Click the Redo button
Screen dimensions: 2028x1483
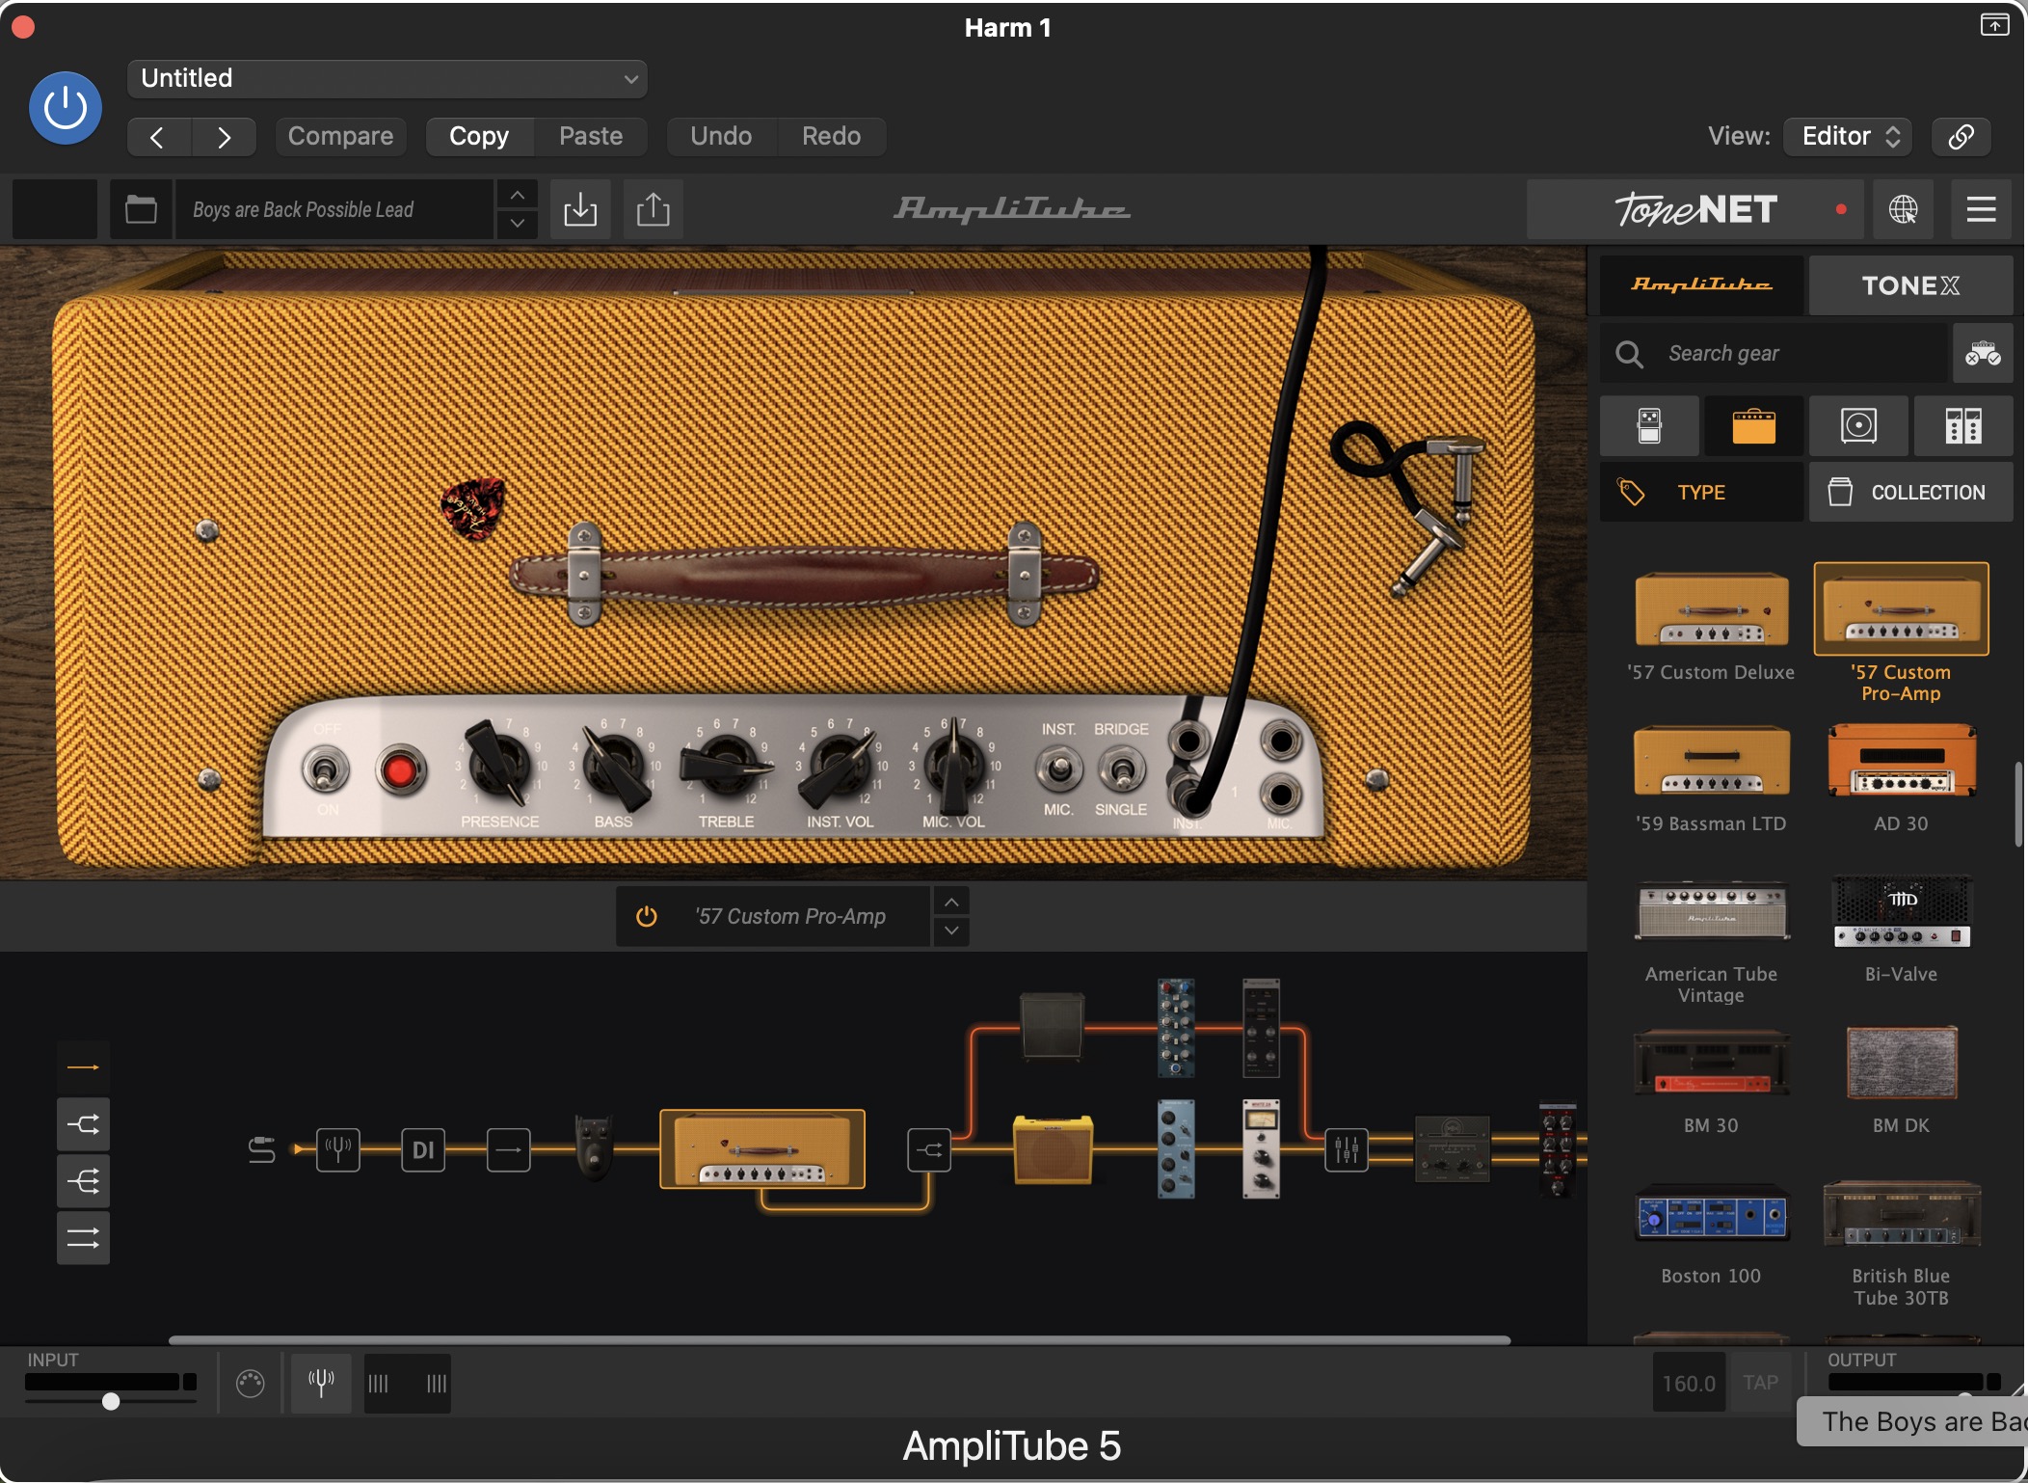[x=831, y=136]
